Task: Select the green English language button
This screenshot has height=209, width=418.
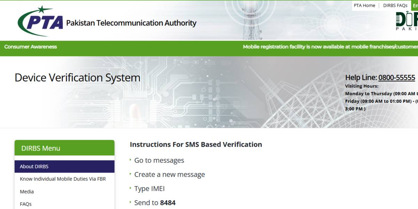Action: (415, 5)
